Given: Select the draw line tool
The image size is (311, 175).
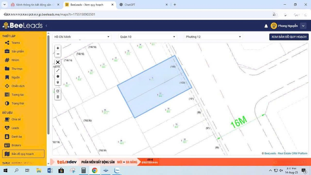Looking at the screenshot, I should pyautogui.click(x=58, y=70).
